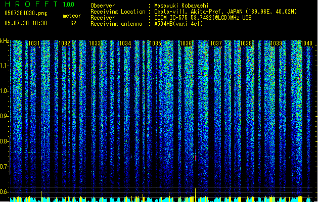Select the file name 0507281030.png
318x202 pixels.
point(26,13)
